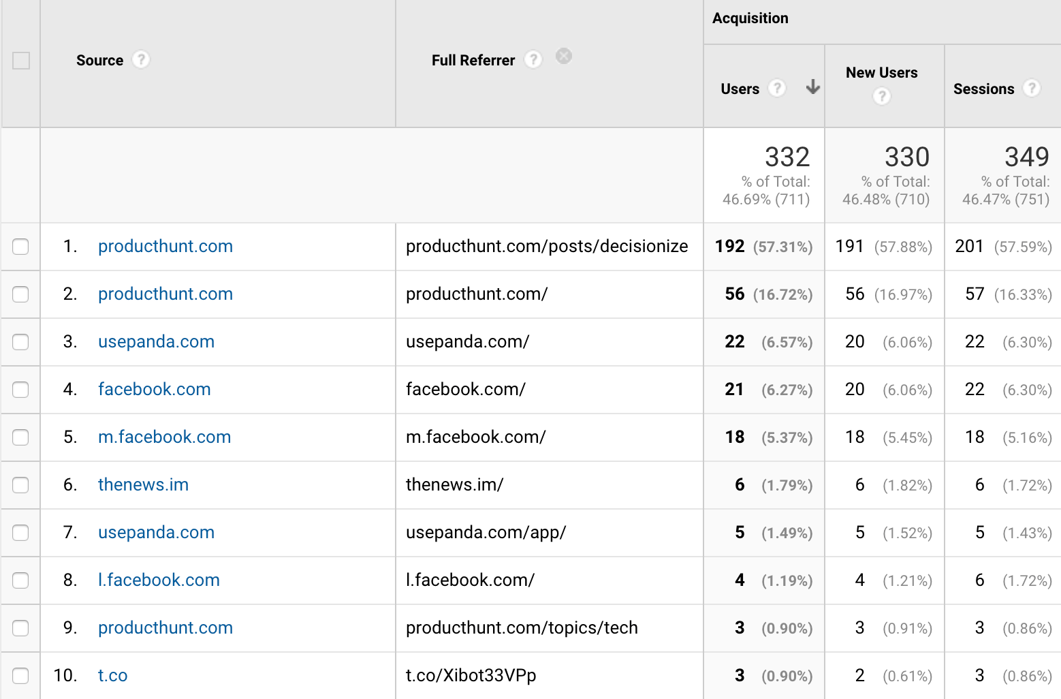The height and width of the screenshot is (699, 1061).
Task: Select referrer text producthunt.com/topics/tech
Action: pos(522,628)
